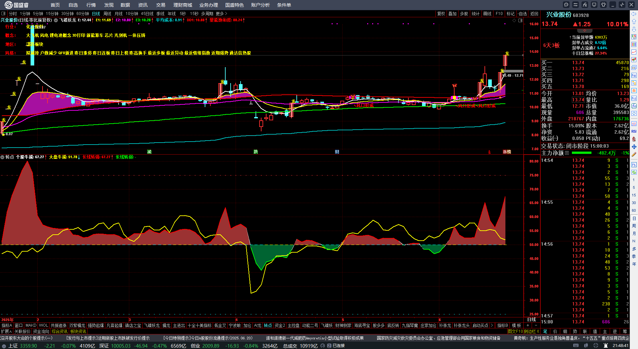
Task: Click the search icon in bottom status bar
Action: (323, 346)
